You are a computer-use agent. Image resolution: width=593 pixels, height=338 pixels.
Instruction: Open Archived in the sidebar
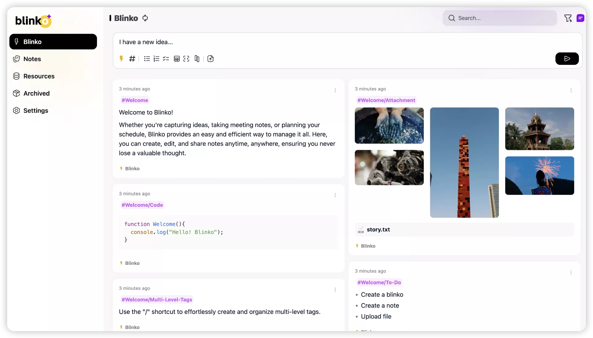pos(53,94)
